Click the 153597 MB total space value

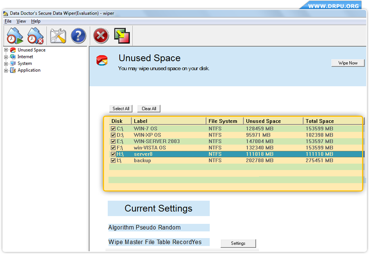click(319, 142)
